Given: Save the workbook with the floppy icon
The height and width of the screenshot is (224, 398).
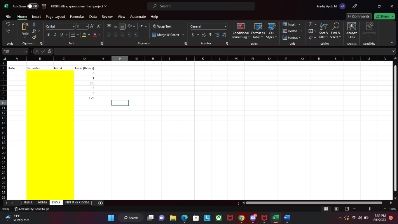Looking at the screenshot, I should coord(44,6).
